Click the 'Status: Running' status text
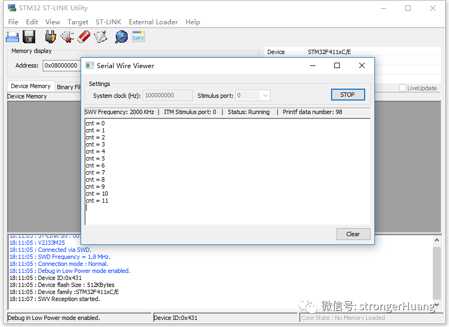Viewport: 449px width, 327px height. pos(248,112)
